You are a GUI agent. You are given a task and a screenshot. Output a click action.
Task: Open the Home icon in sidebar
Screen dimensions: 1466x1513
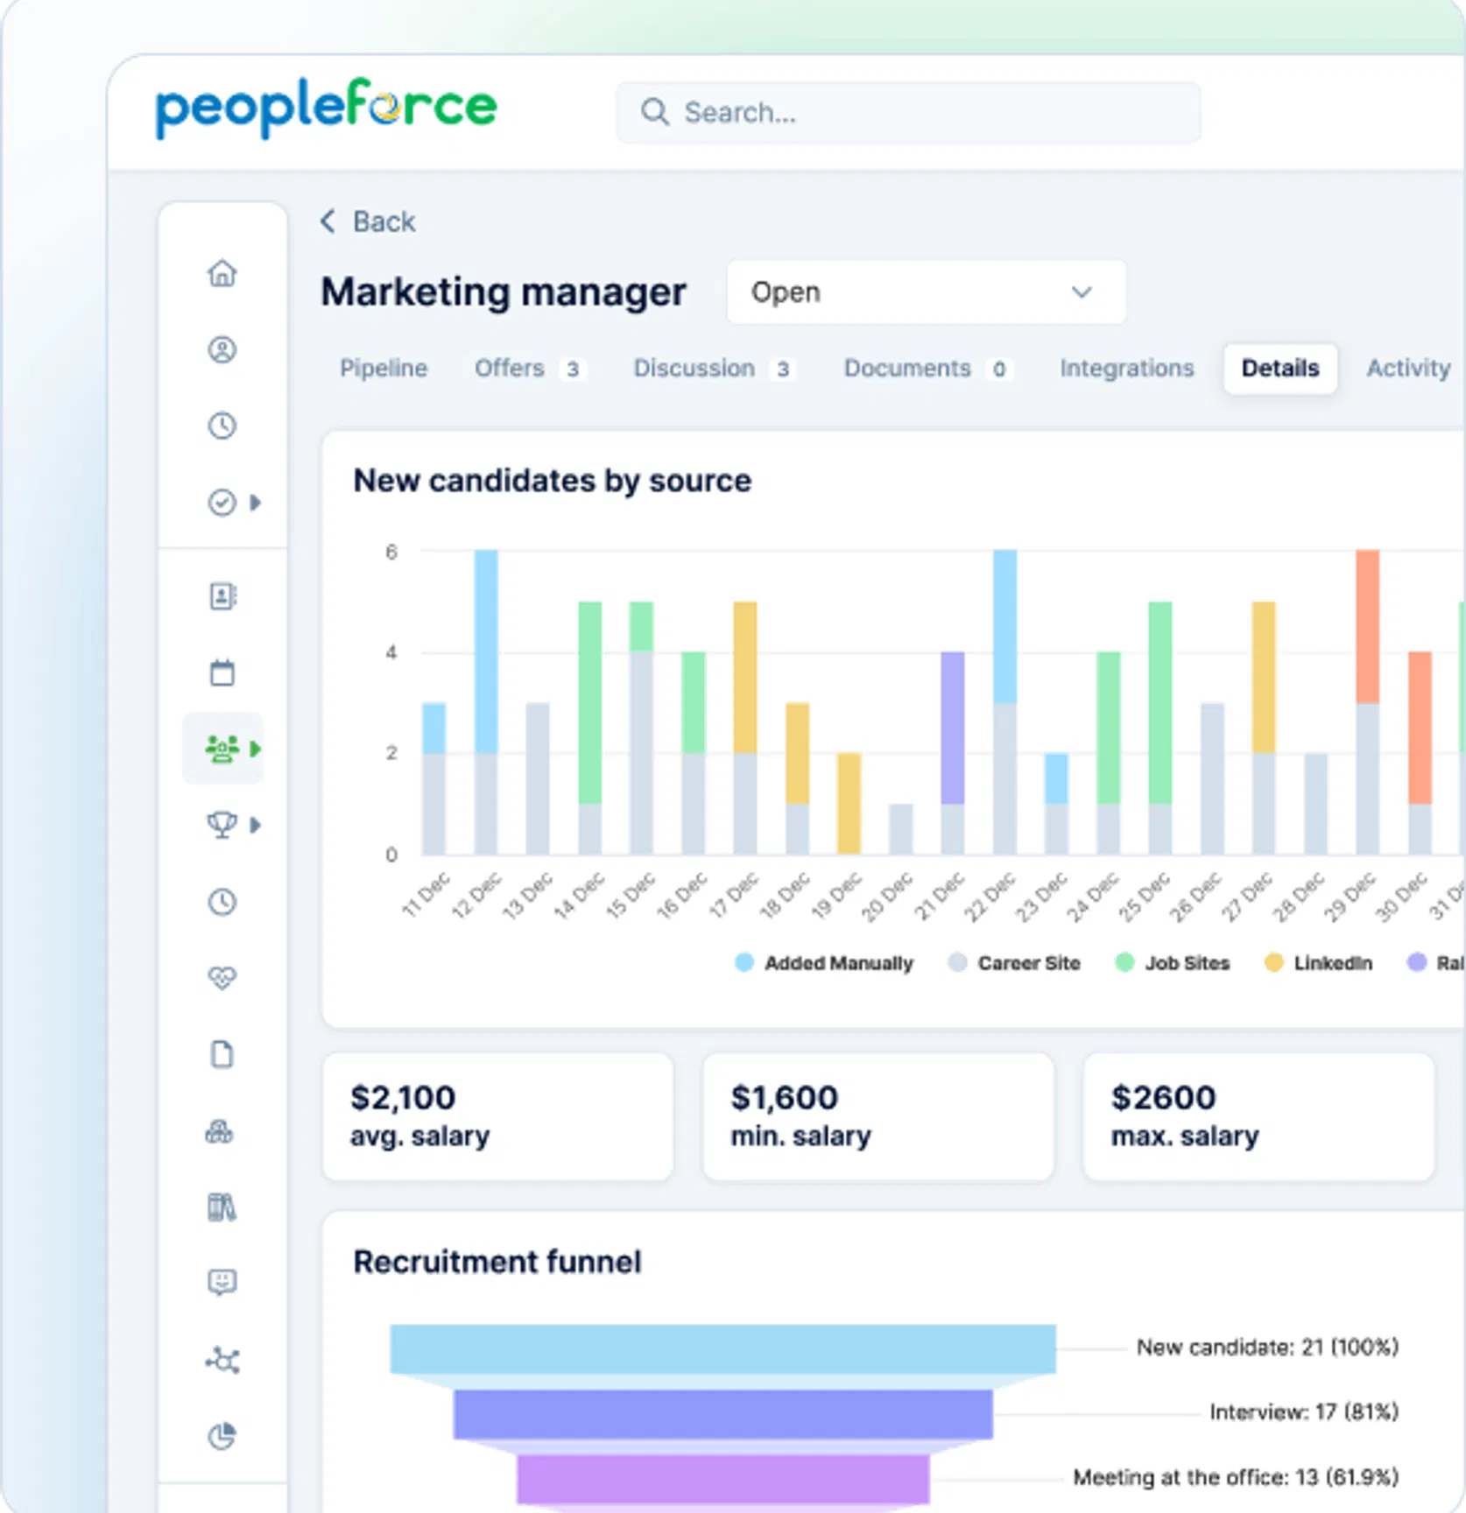[222, 273]
